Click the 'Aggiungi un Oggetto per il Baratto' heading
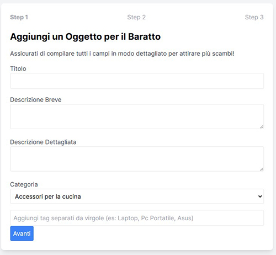This screenshot has width=276, height=255. (x=86, y=36)
